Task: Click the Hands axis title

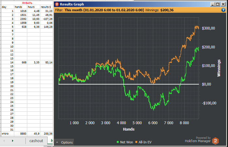Action: coord(129,129)
